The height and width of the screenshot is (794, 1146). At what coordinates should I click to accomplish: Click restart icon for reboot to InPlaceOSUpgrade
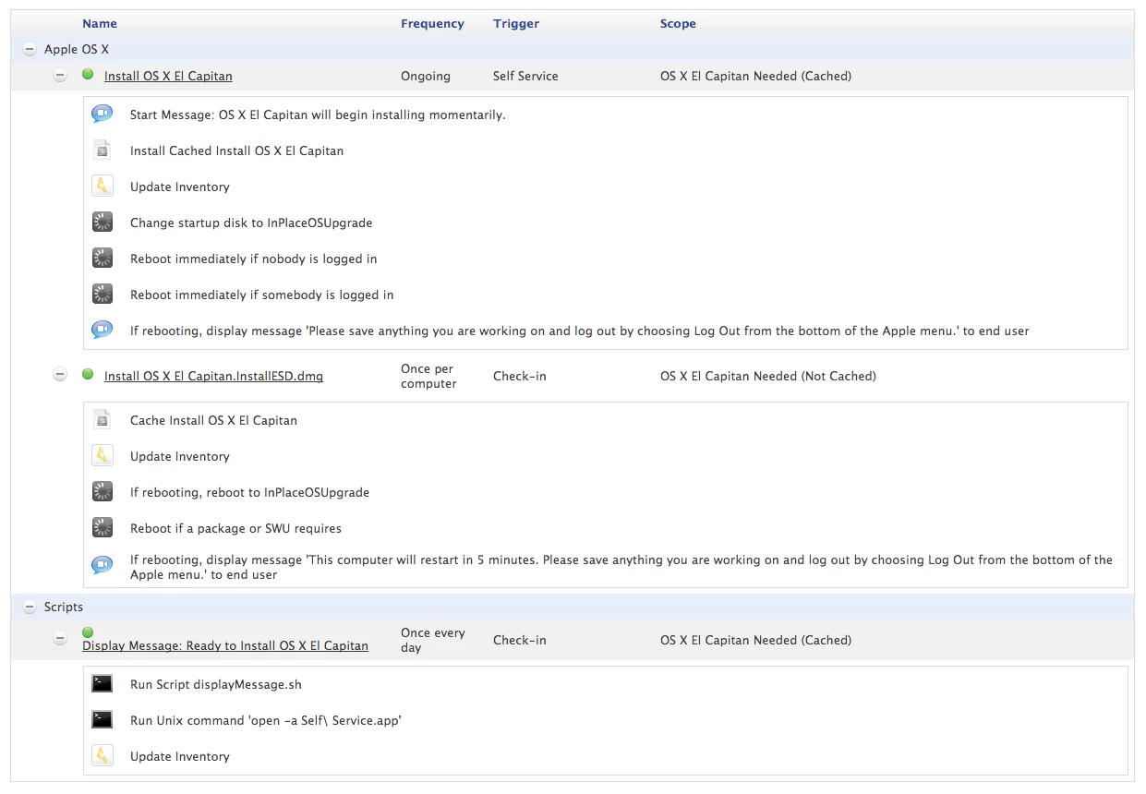point(102,492)
